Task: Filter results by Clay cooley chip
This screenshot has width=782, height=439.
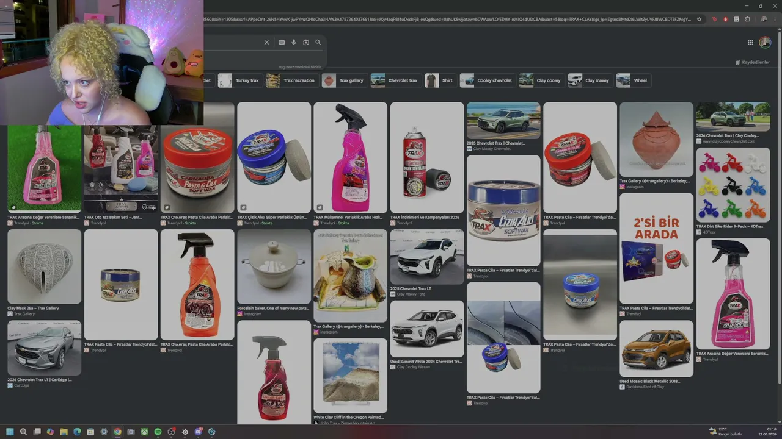Action: coord(541,80)
